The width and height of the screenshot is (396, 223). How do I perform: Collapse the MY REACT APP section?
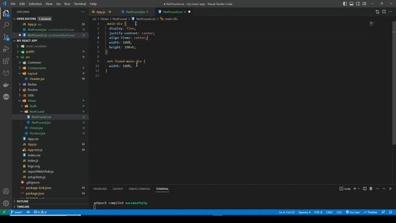coord(14,41)
